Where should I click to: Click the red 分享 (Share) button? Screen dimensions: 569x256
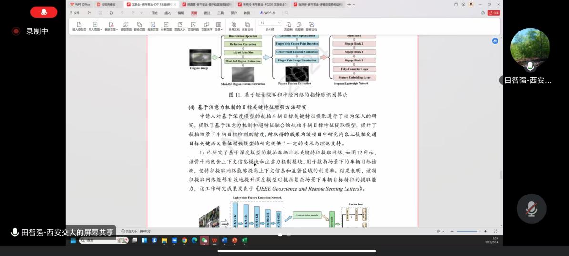click(494, 13)
